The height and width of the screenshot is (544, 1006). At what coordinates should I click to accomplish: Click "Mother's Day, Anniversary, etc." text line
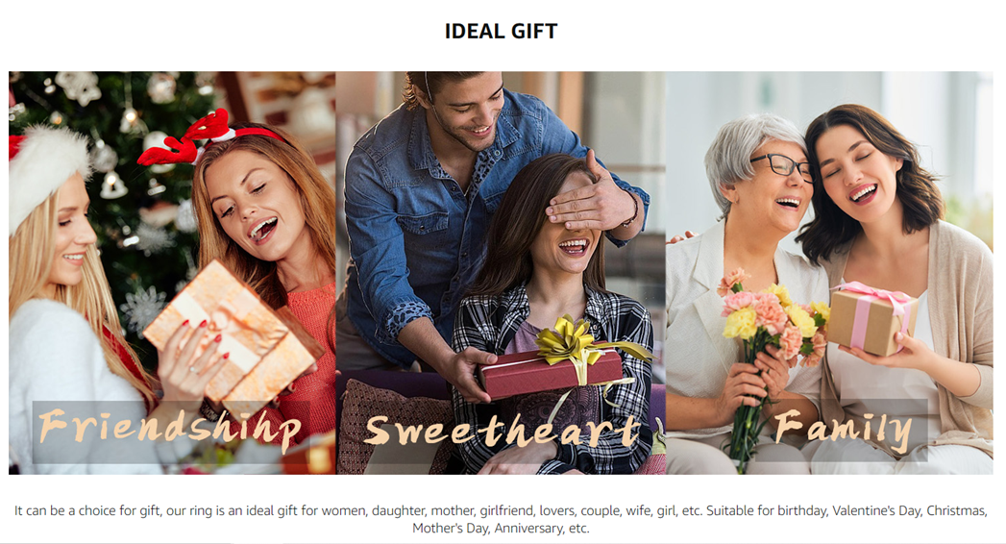click(501, 528)
